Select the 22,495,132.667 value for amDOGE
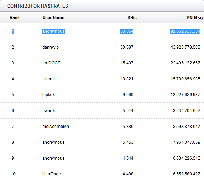Viewport: 204px width, 182px height. [x=185, y=63]
